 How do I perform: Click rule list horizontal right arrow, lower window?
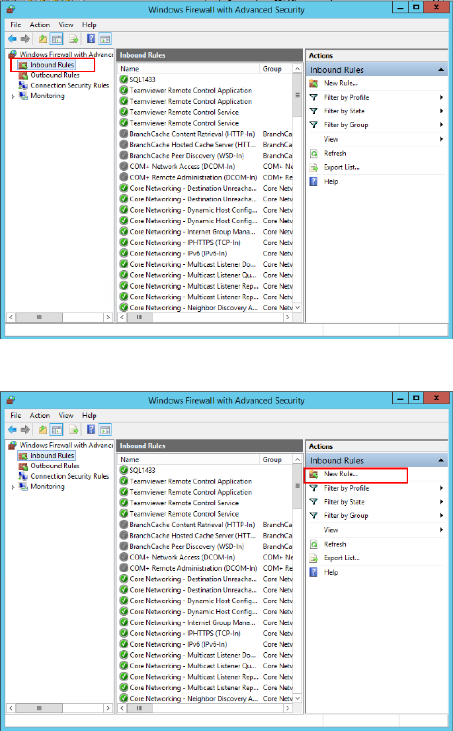click(288, 708)
